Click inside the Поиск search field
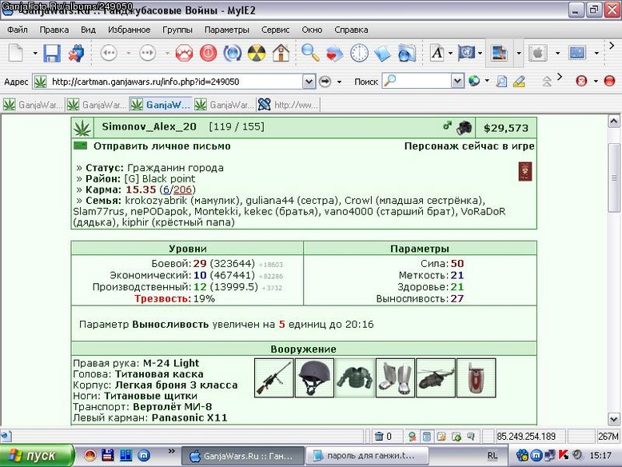 pyautogui.click(x=423, y=82)
